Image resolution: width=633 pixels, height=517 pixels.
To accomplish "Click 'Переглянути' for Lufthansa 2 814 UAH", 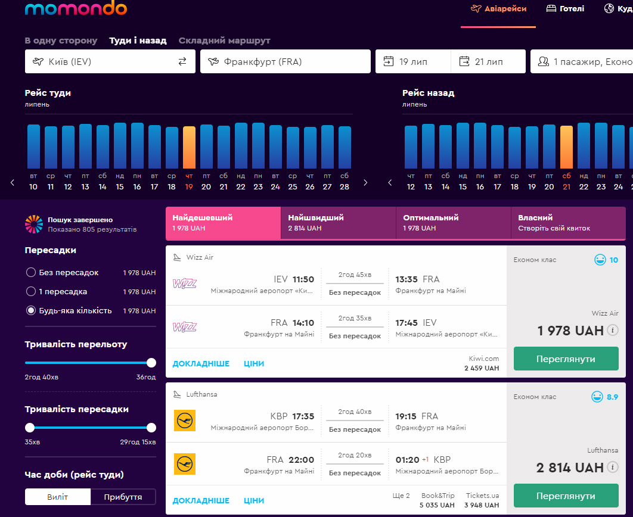I will click(566, 496).
